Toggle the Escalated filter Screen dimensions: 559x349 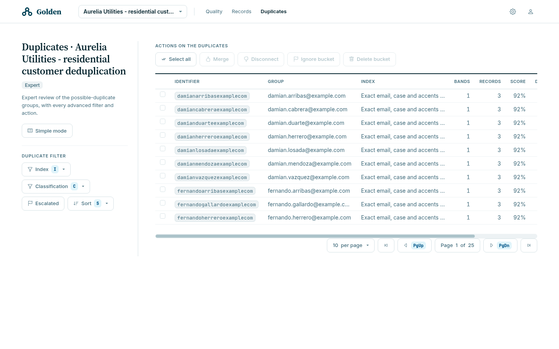coord(43,204)
